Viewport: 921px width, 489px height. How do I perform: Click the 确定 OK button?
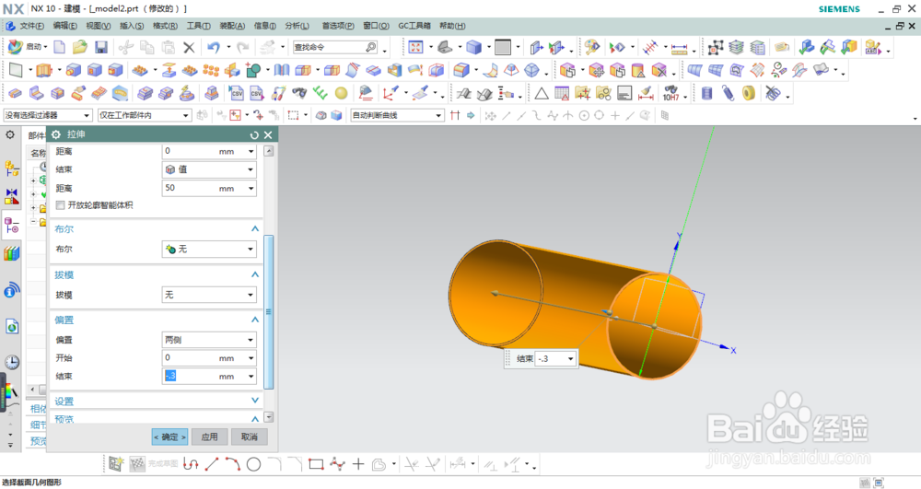pos(169,437)
